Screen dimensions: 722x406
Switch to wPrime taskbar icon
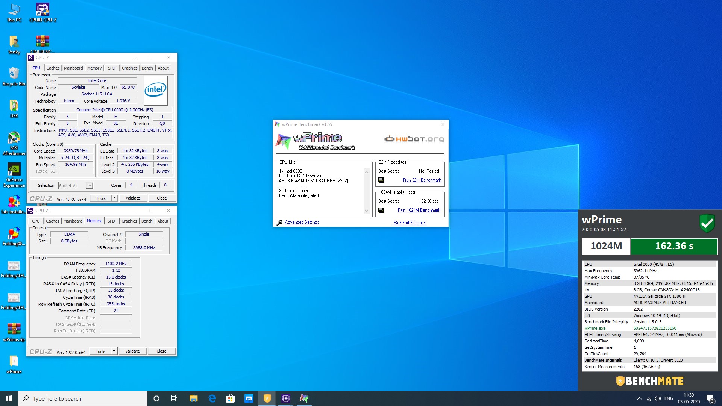[304, 398]
